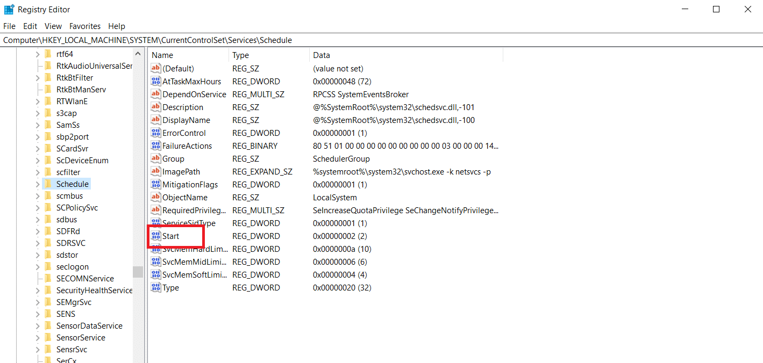The height and width of the screenshot is (363, 763).
Task: Click the Start DWORD value icon
Action: coord(156,236)
